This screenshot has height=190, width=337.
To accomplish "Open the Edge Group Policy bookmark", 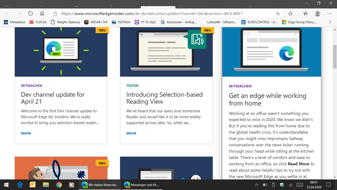I will [299, 22].
